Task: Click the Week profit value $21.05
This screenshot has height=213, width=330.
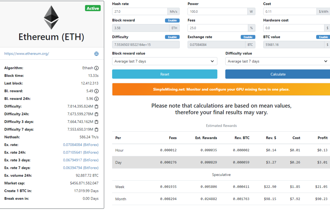Action: point(321,187)
